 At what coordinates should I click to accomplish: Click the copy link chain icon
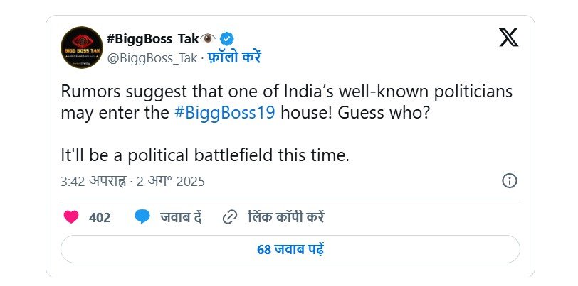tap(230, 218)
